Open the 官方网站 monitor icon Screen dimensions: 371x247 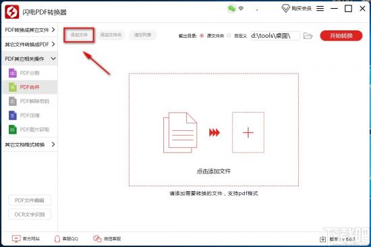16,238
